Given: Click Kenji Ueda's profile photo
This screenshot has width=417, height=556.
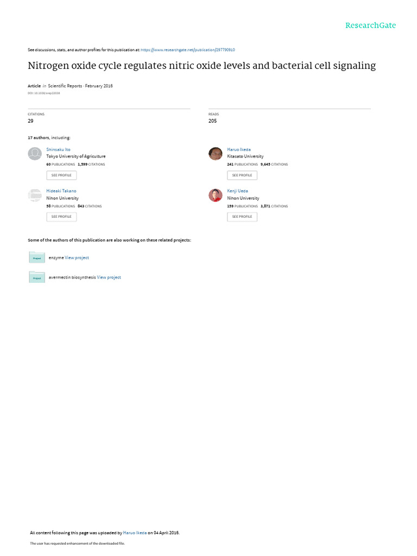Looking at the screenshot, I should [x=216, y=195].
